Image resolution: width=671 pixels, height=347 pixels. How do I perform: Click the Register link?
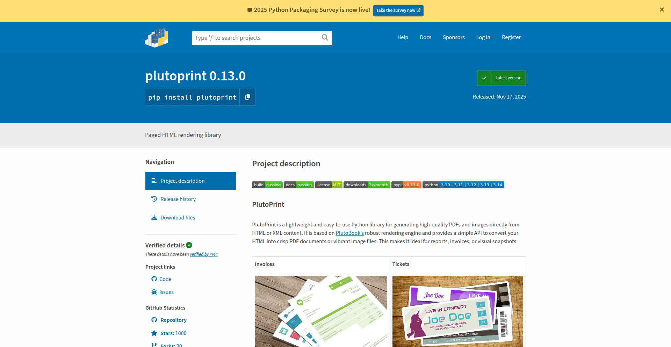tap(511, 37)
